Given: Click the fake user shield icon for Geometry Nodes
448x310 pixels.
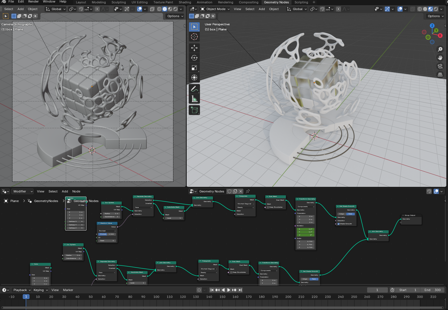Looking at the screenshot, I should (230, 191).
